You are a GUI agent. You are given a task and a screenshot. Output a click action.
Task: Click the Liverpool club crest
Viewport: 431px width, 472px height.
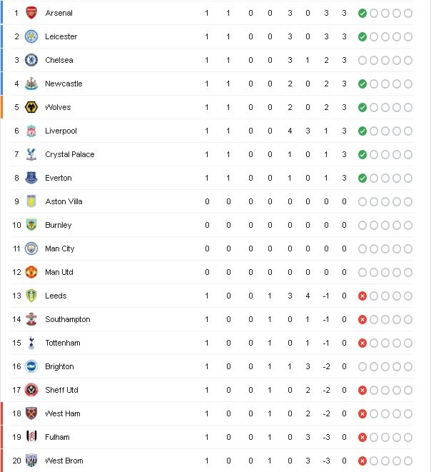[31, 131]
